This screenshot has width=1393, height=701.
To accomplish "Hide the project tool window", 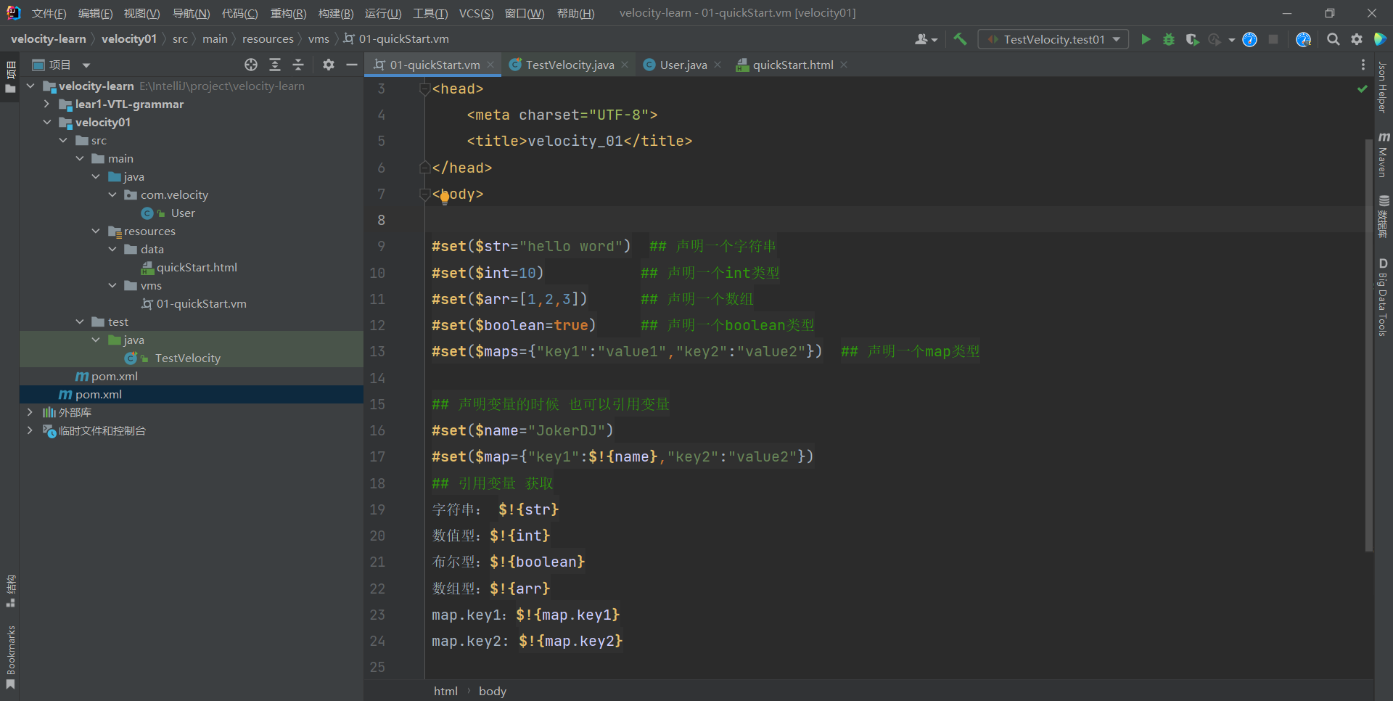I will pyautogui.click(x=352, y=65).
